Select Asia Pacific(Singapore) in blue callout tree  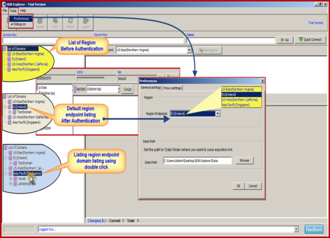(28, 173)
